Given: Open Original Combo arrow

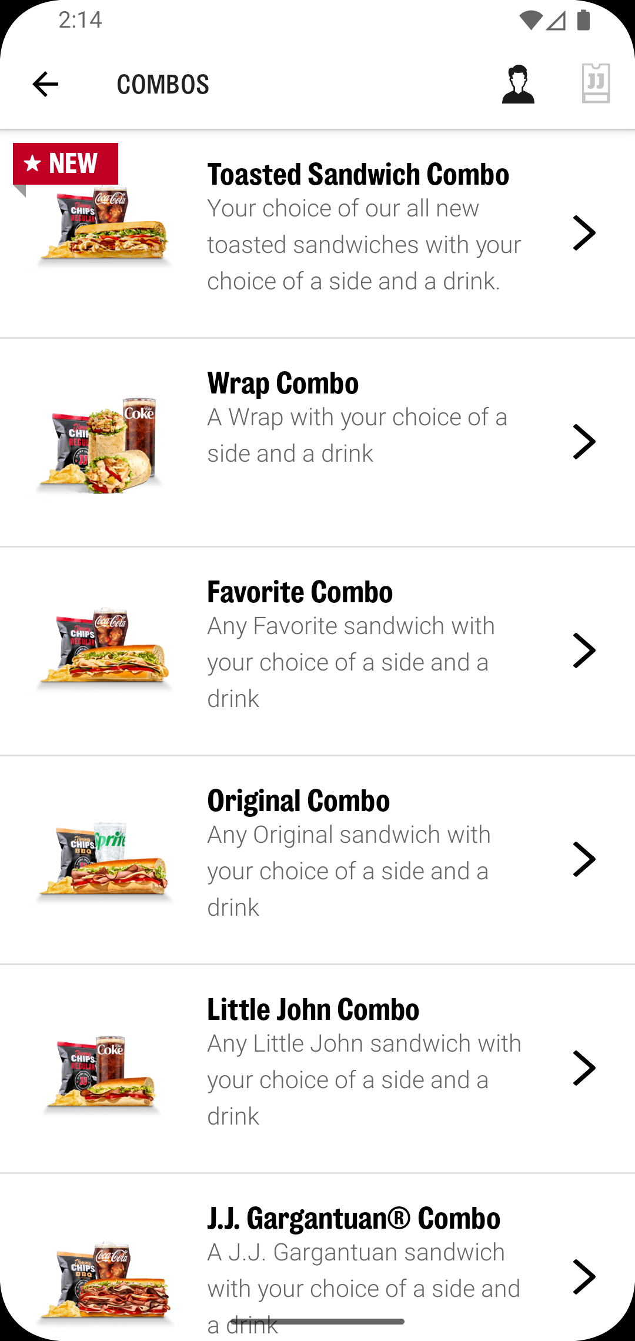Looking at the screenshot, I should (584, 859).
